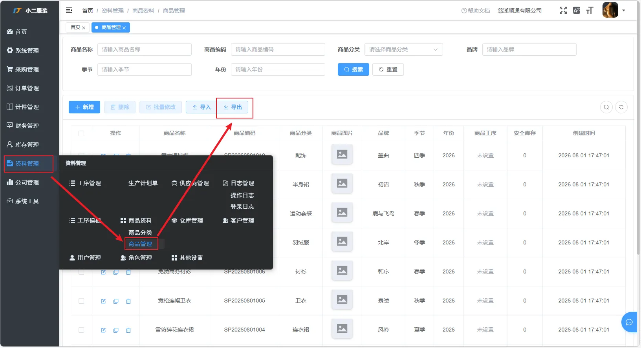The height and width of the screenshot is (348, 641).
Task: Click the refresh table icon button
Action: (x=621, y=107)
